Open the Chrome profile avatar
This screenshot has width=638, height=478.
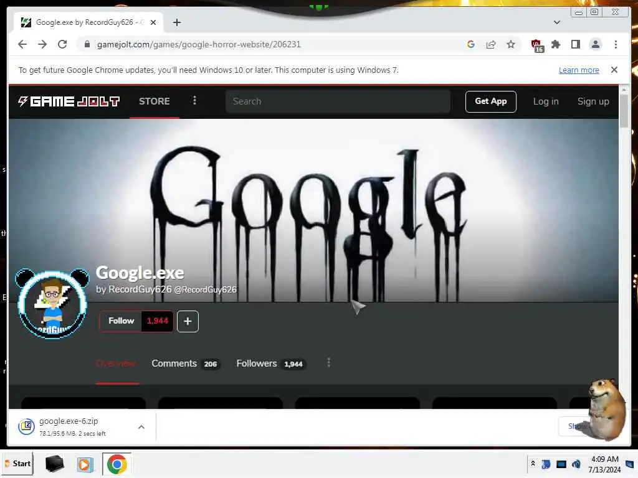point(595,44)
